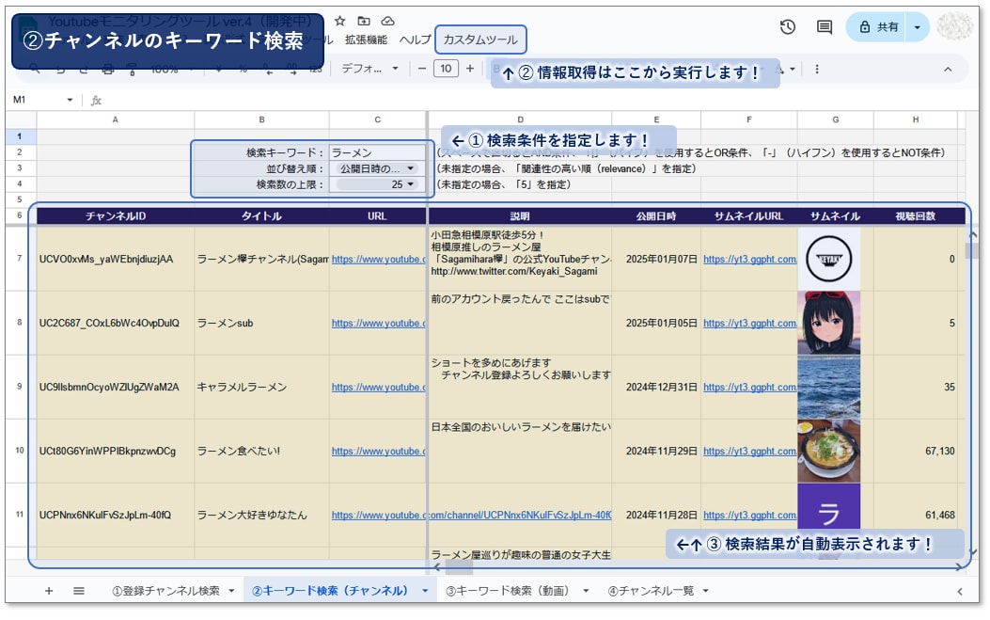Check the cloud save status icon
990x620 pixels.
[387, 21]
